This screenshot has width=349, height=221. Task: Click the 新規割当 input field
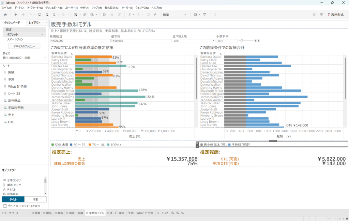pyautogui.click(x=80, y=40)
